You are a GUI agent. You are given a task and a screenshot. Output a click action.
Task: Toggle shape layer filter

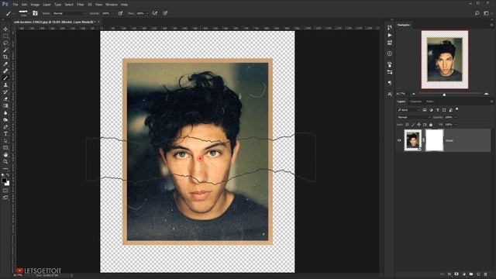click(444, 110)
